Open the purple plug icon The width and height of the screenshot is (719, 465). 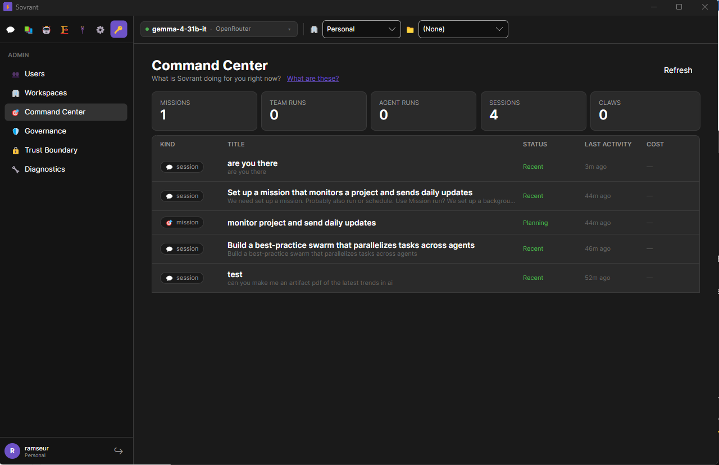tap(83, 30)
